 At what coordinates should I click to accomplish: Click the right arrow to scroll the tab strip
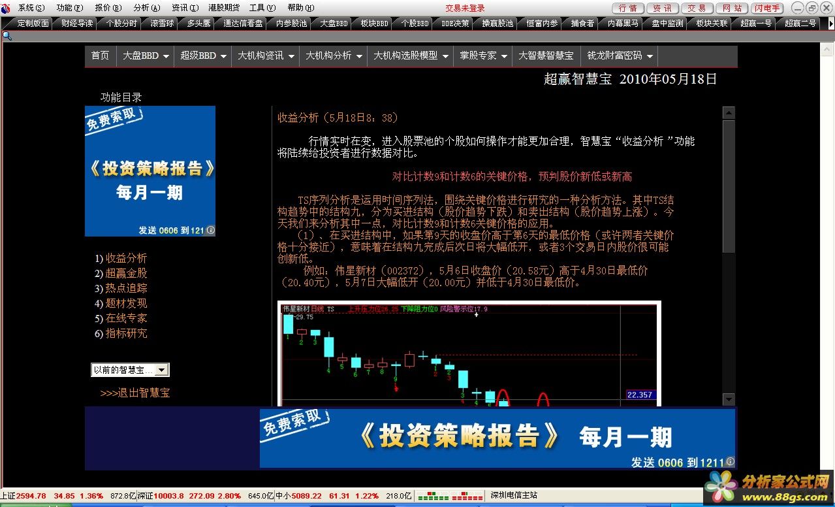coord(830,23)
